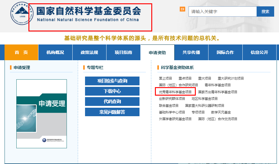The height and width of the screenshot is (164, 279).
Task: Open the 数学天元基金 link
Action: click(221, 113)
